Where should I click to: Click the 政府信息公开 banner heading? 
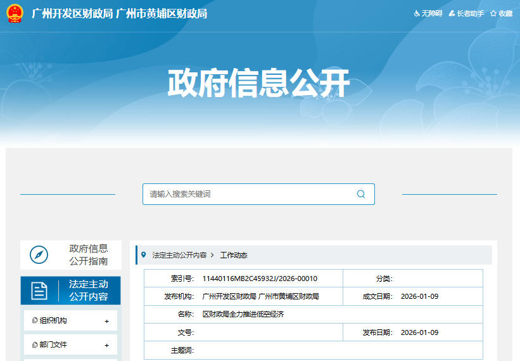coord(258,82)
